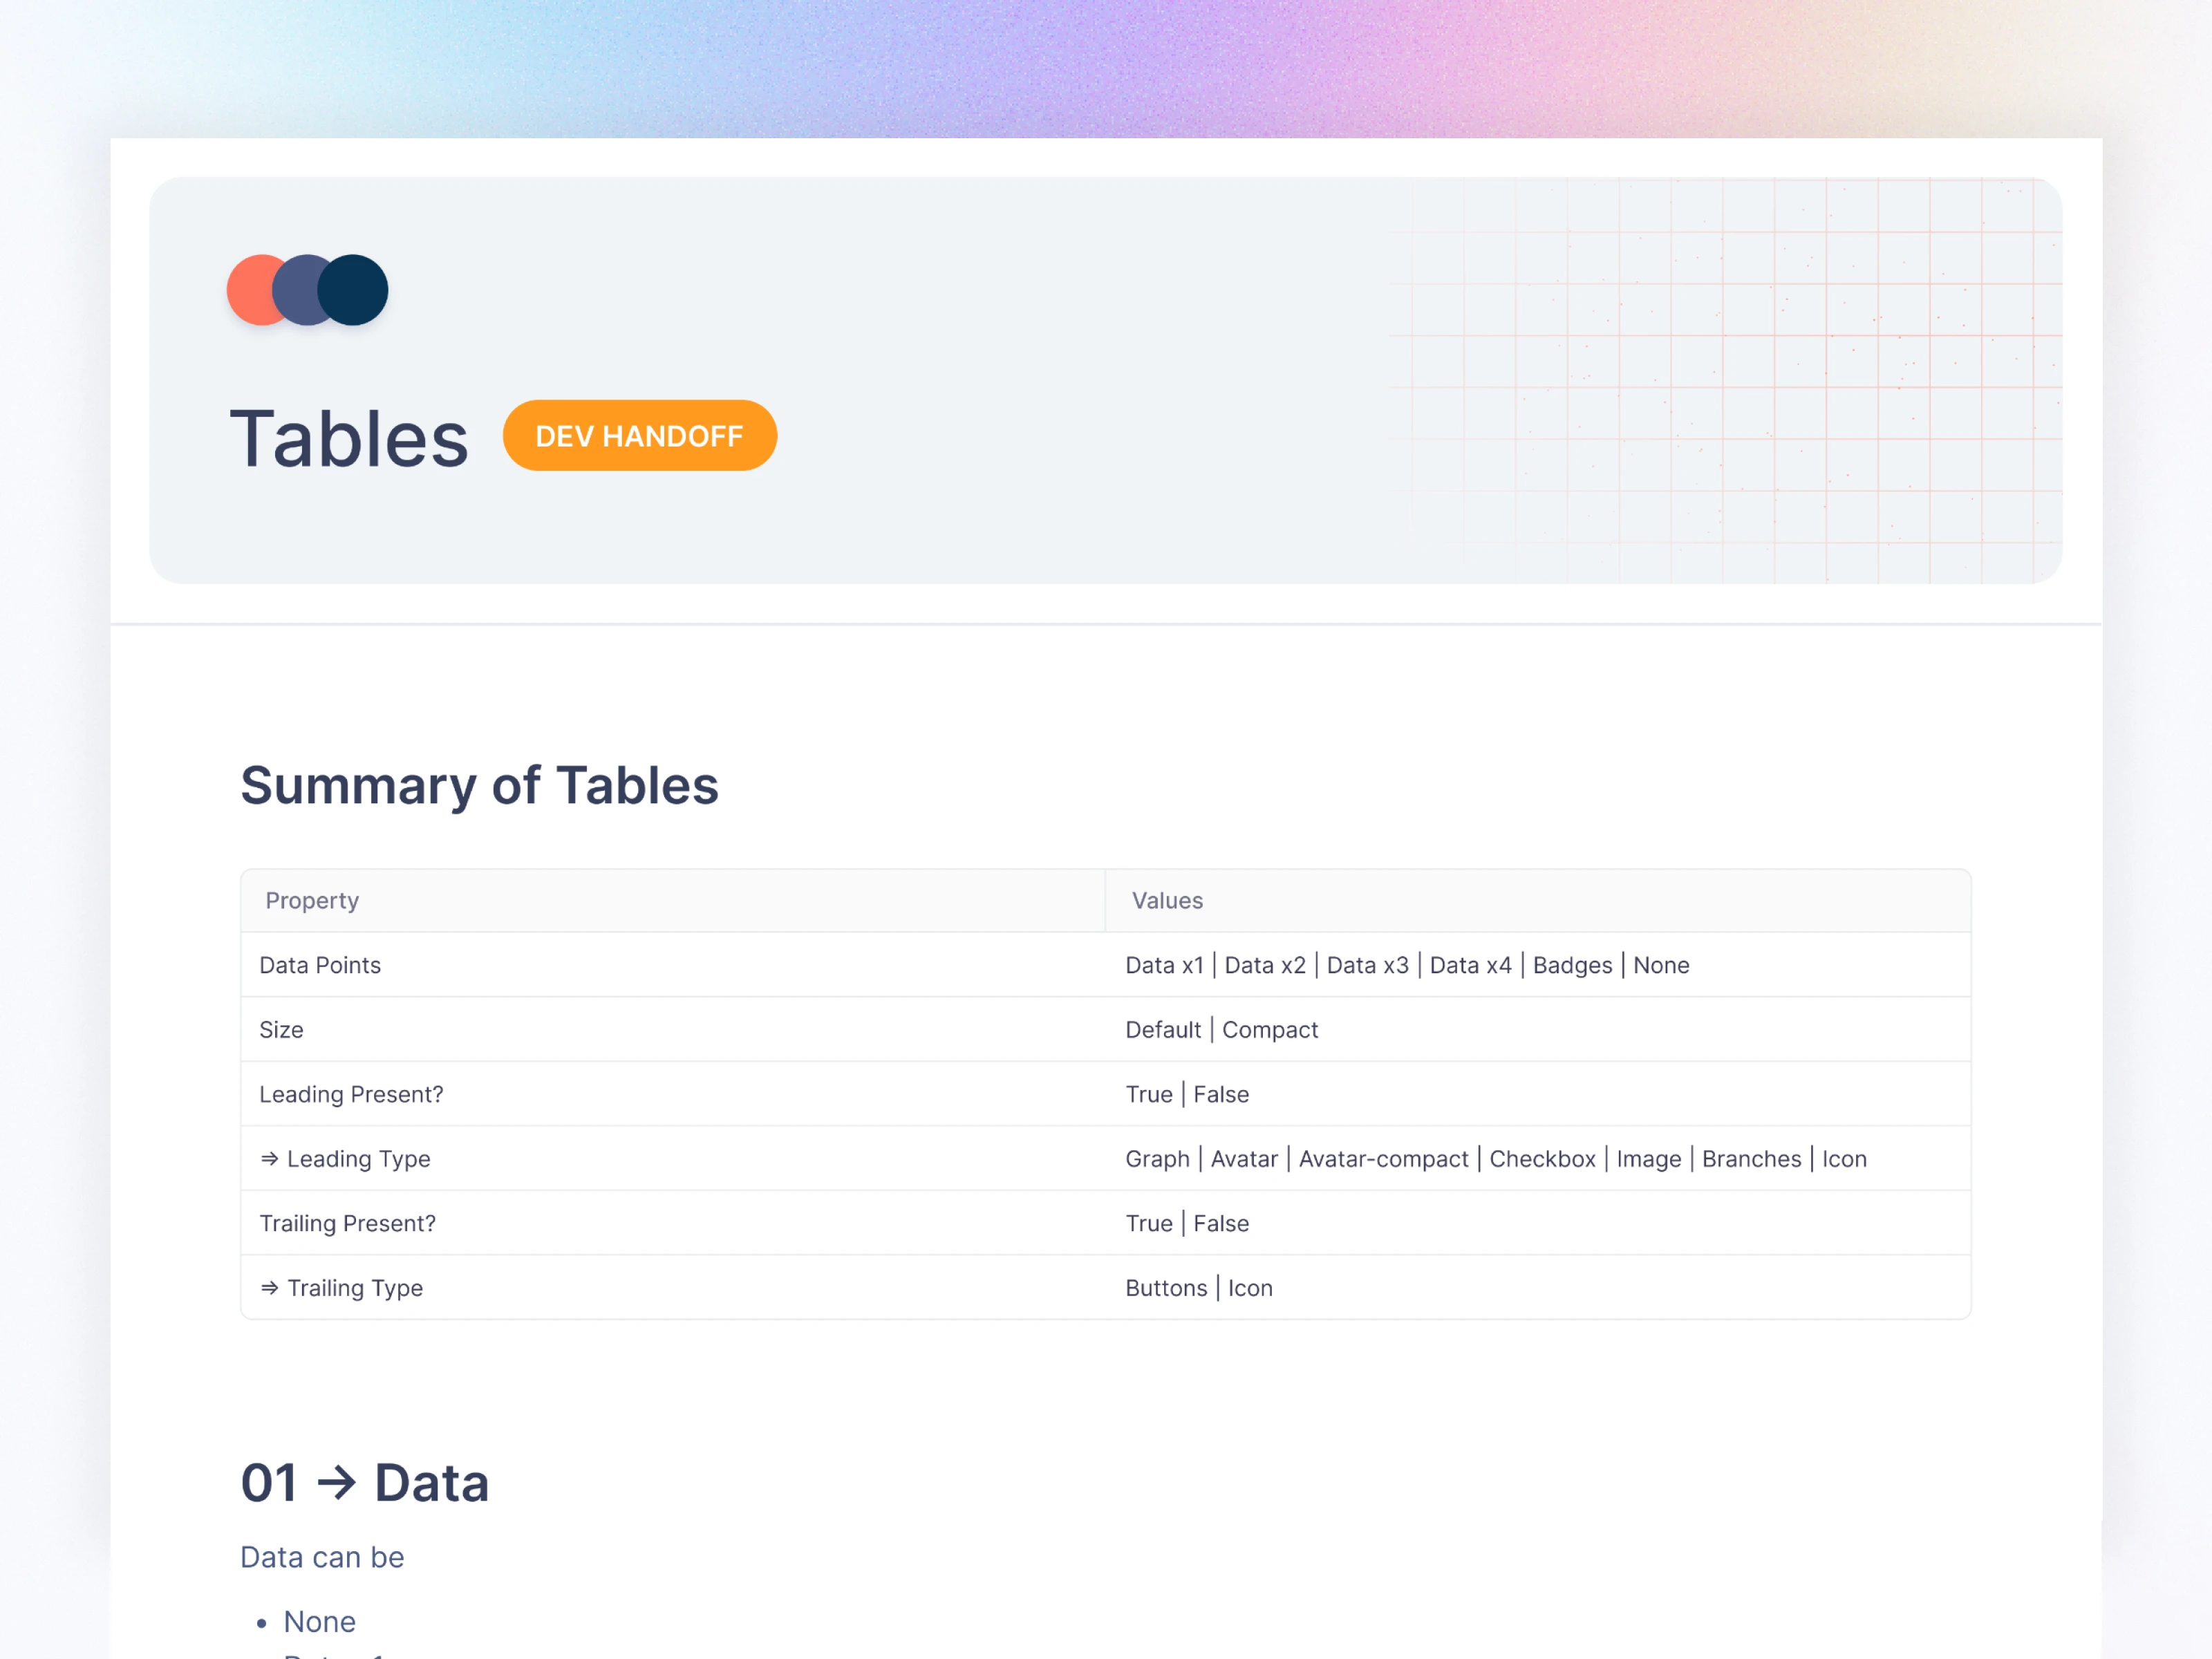This screenshot has width=2212, height=1659.
Task: Click the Size property cell
Action: tap(281, 1030)
